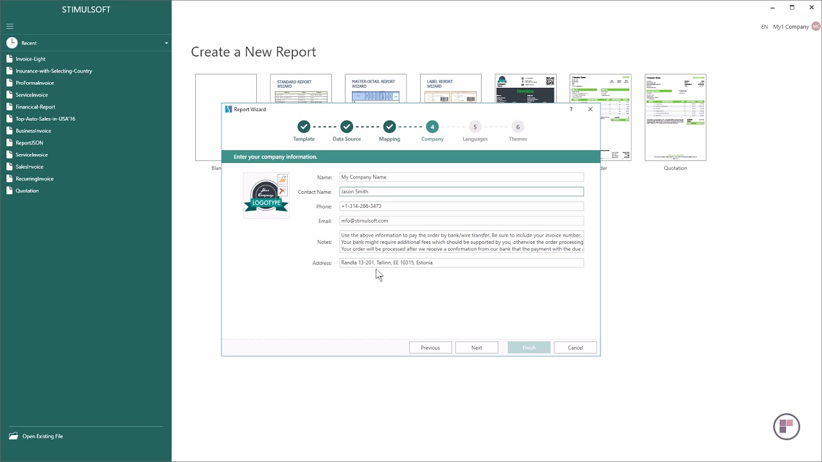Select the Label Report Wizard thumbnail
The height and width of the screenshot is (462, 822).
[x=450, y=90]
